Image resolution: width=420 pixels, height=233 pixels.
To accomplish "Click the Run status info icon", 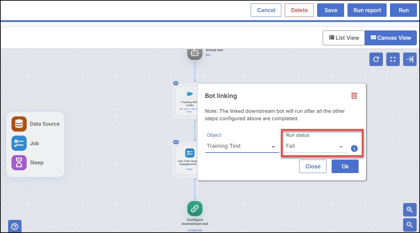I will point(354,148).
